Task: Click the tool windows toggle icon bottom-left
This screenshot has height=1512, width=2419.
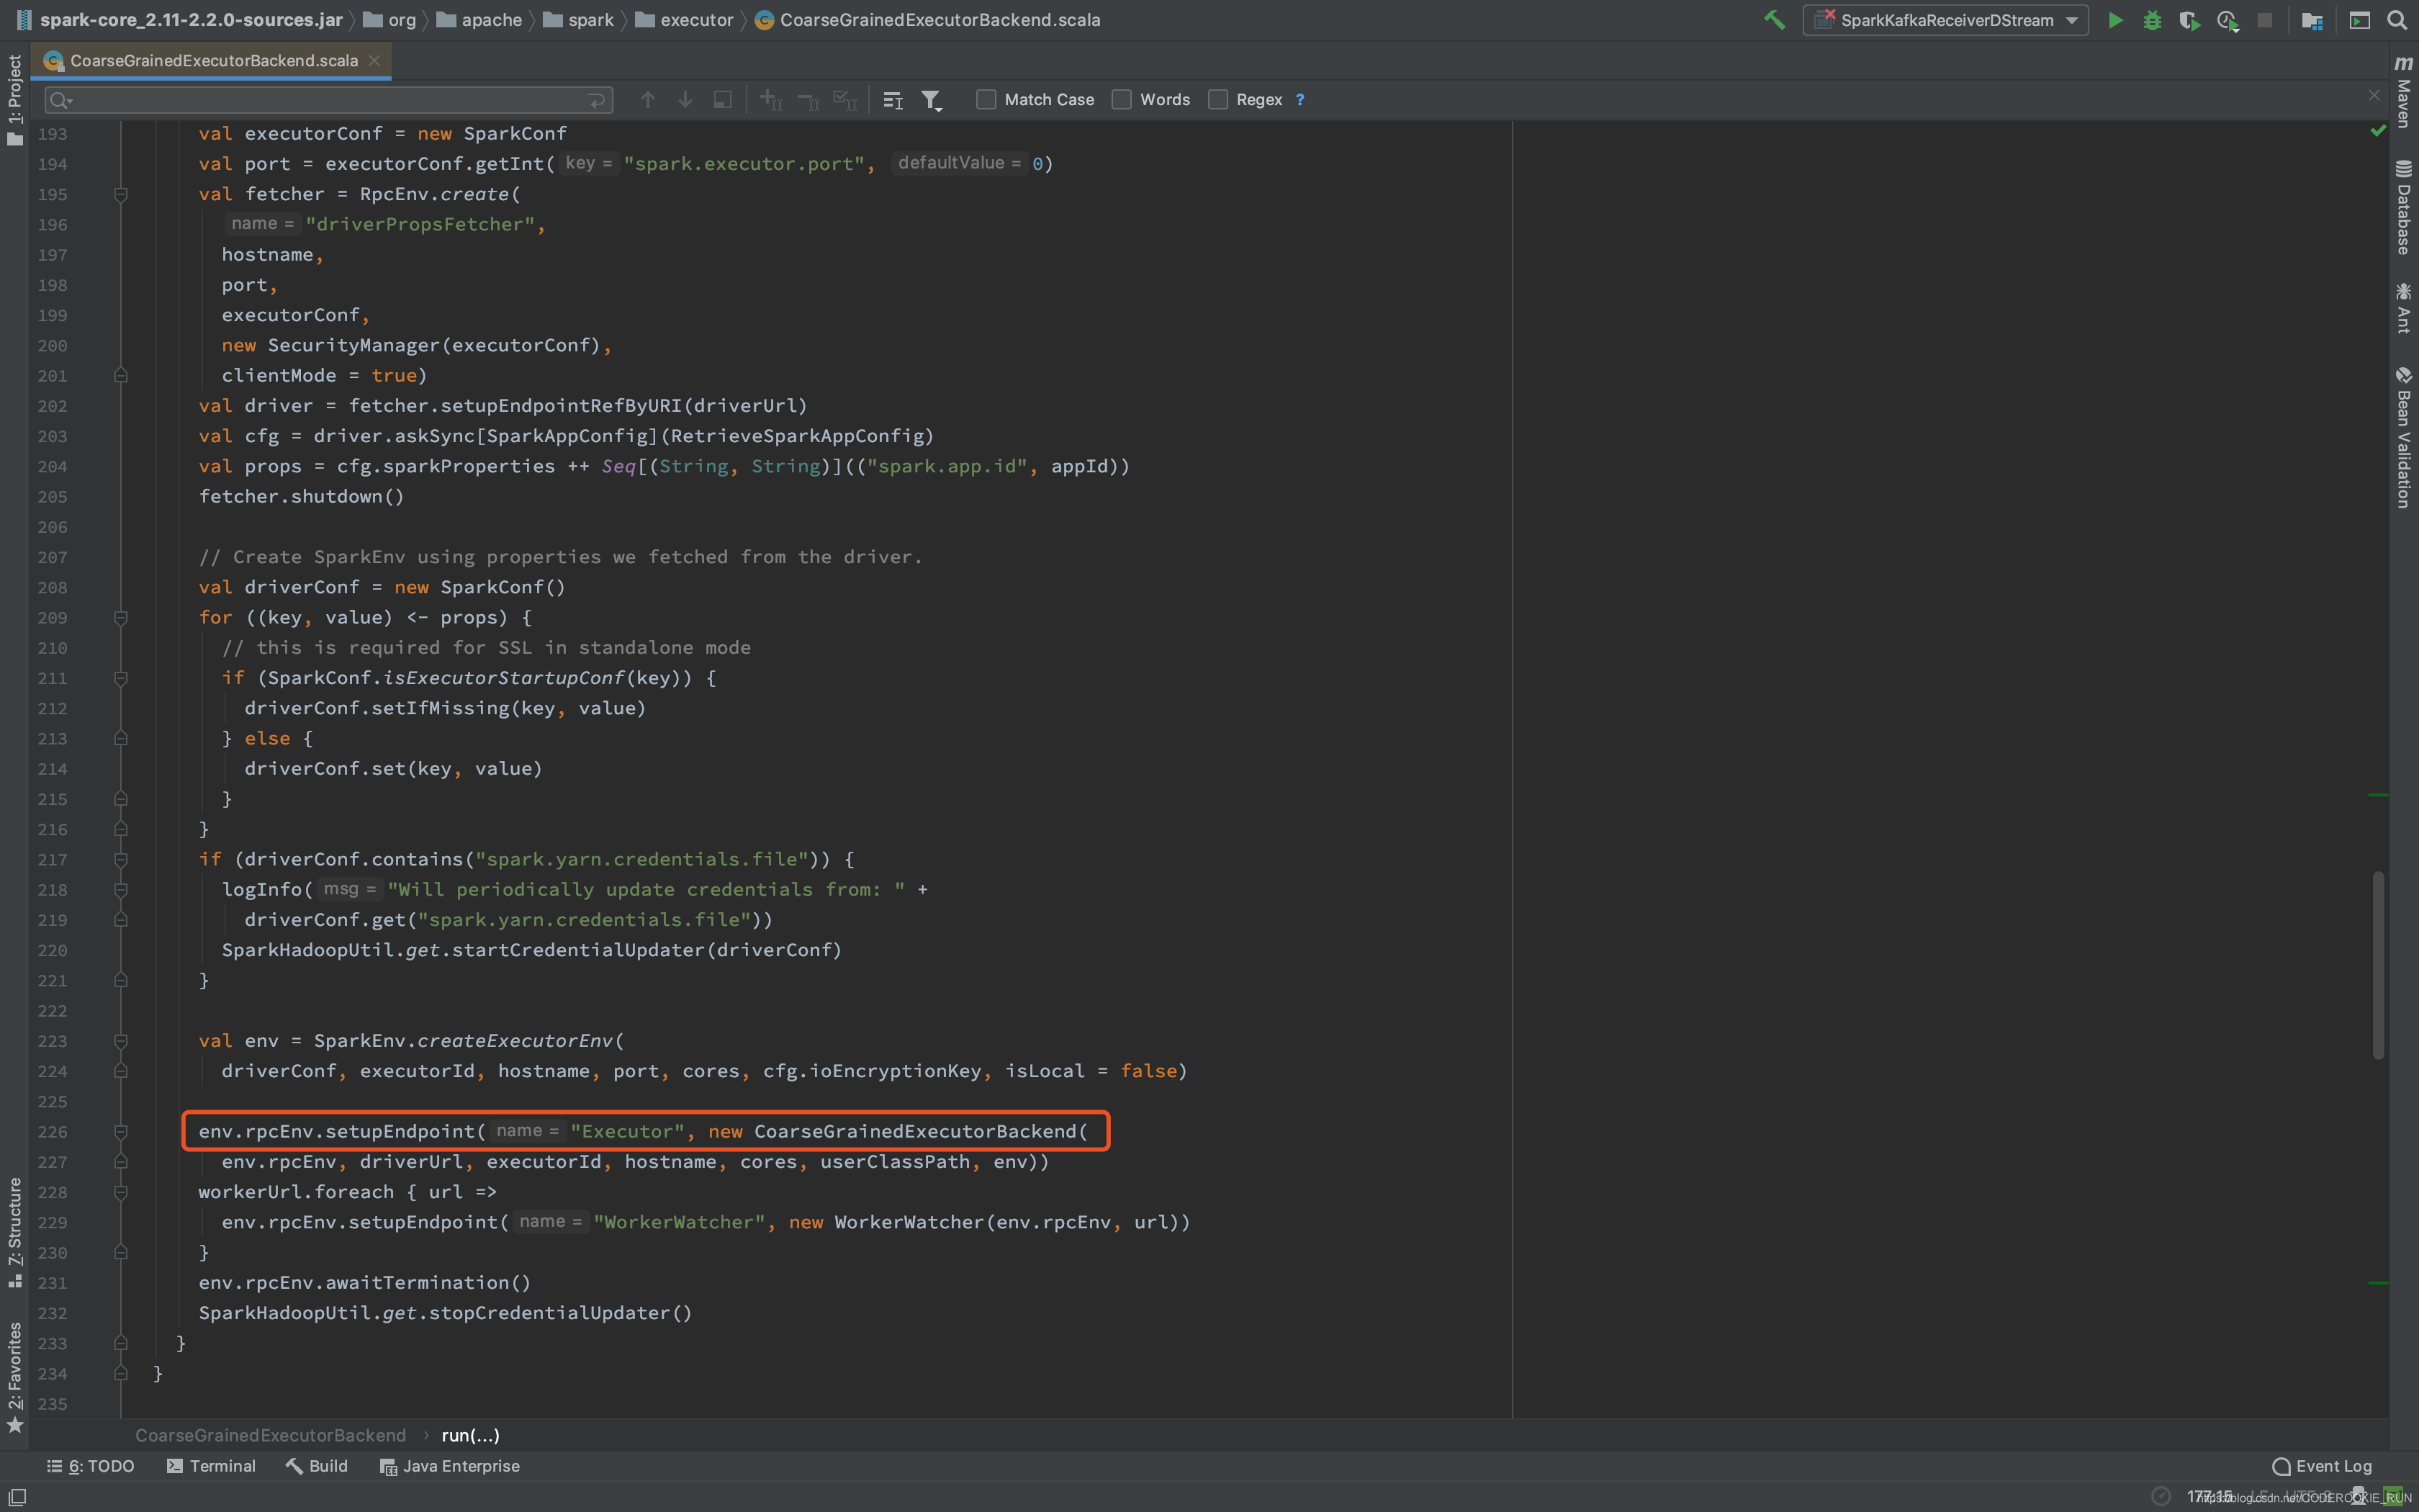Action: (17, 1497)
